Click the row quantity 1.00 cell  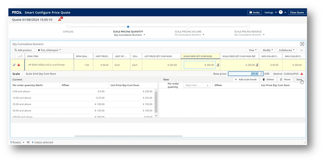coord(84,65)
